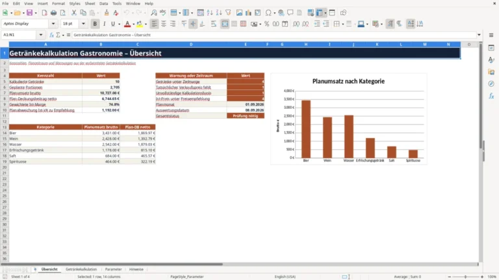Image resolution: width=499 pixels, height=280 pixels.
Task: Click the Clone Formatting paintbrush icon
Action: click(x=107, y=13)
